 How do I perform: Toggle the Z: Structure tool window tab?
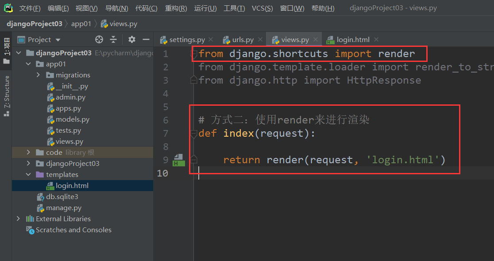tap(6, 96)
